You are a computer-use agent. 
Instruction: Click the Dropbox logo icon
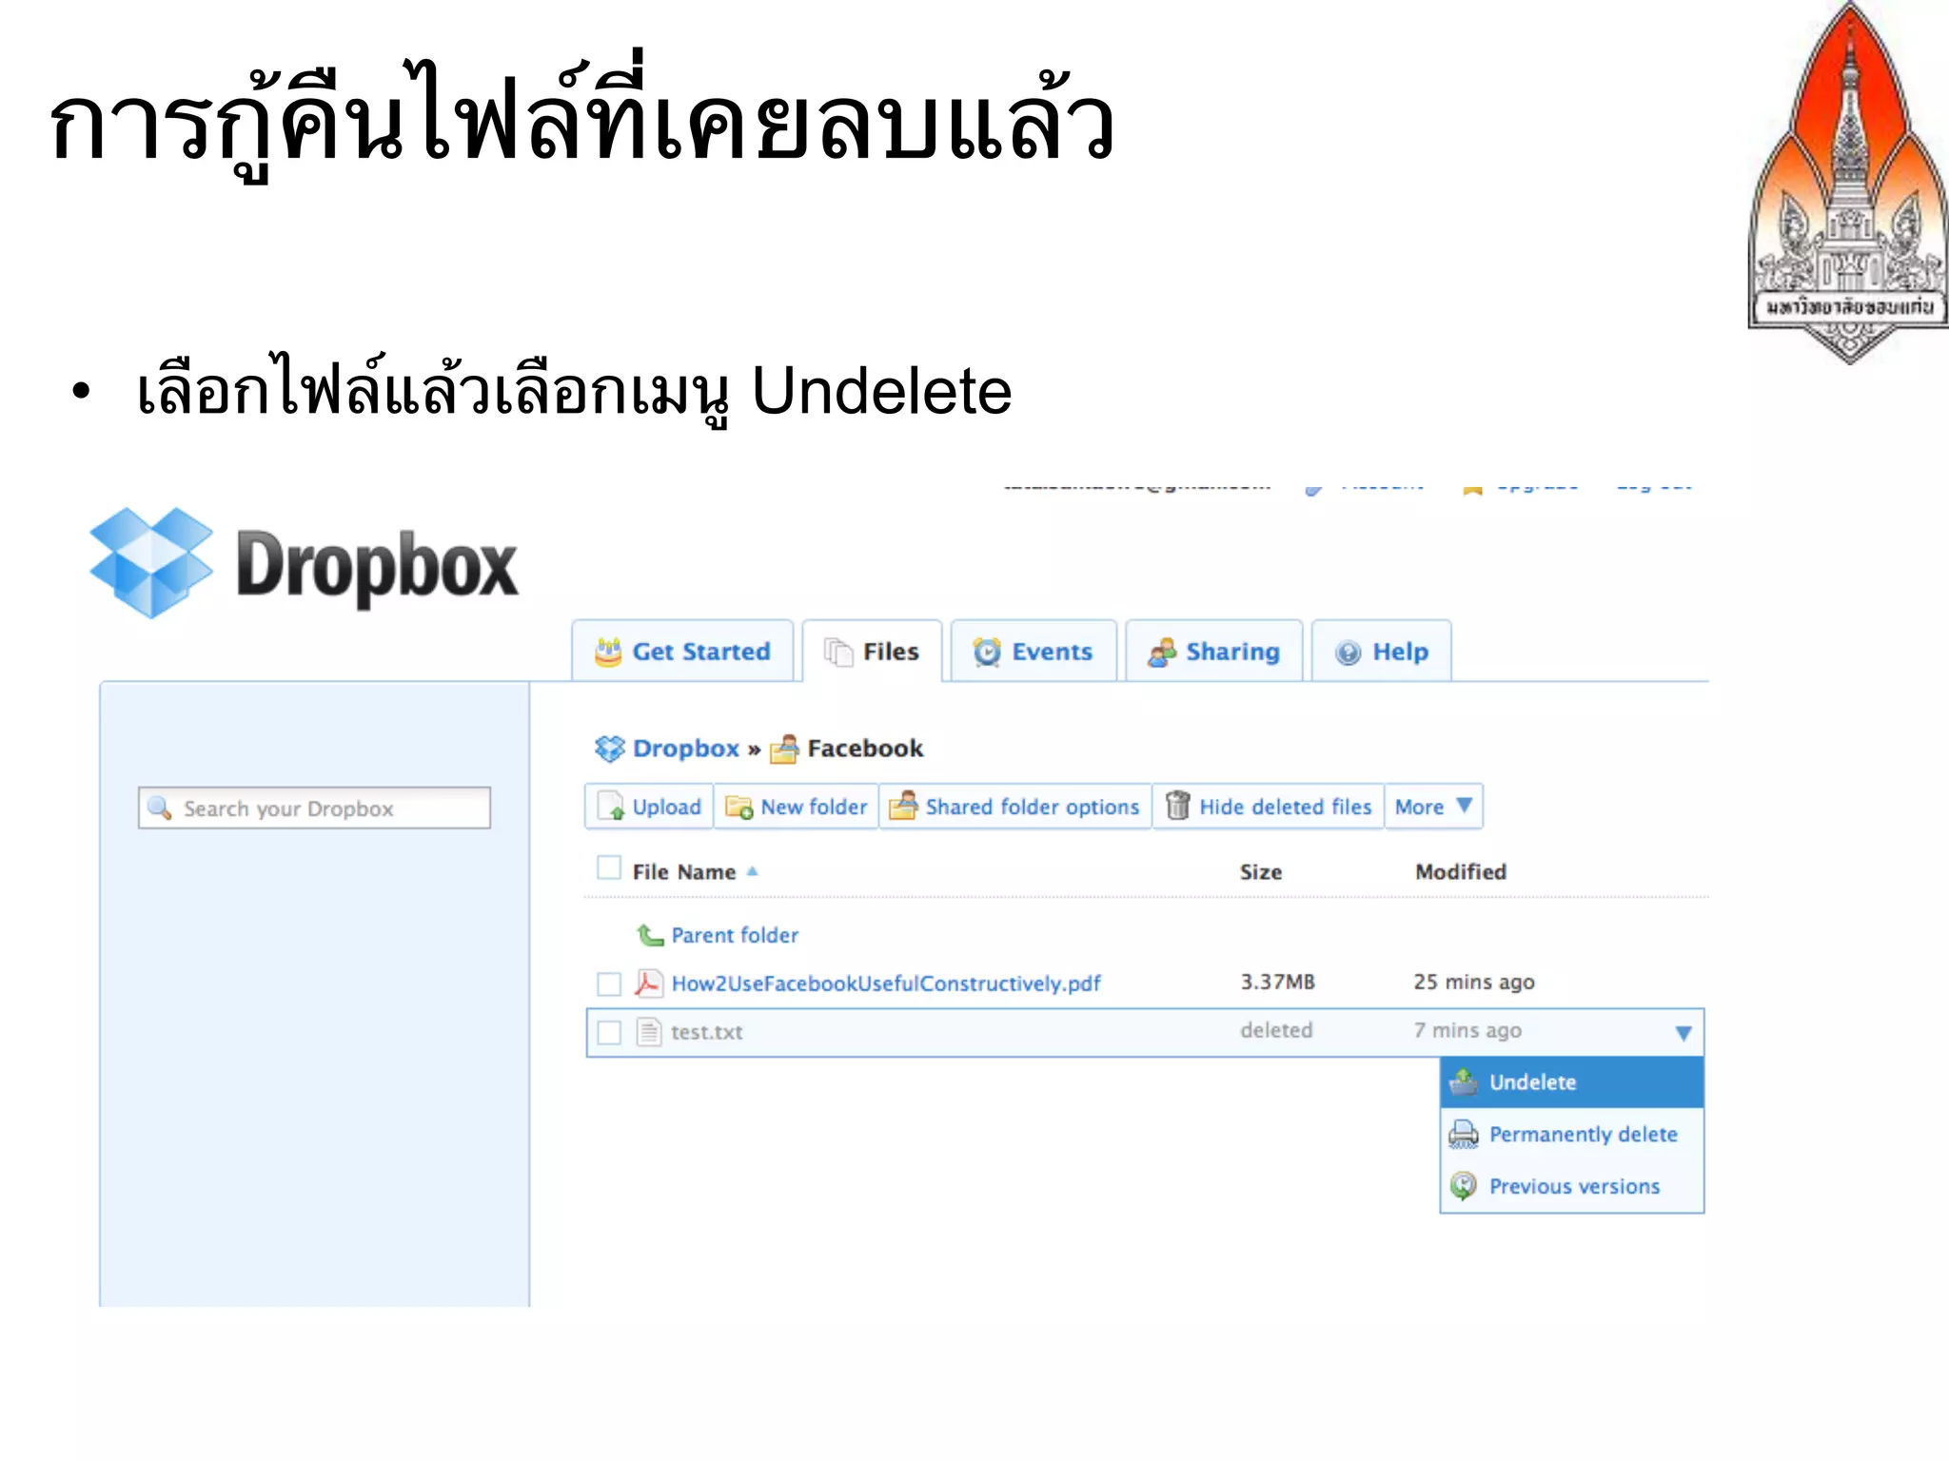tap(151, 563)
